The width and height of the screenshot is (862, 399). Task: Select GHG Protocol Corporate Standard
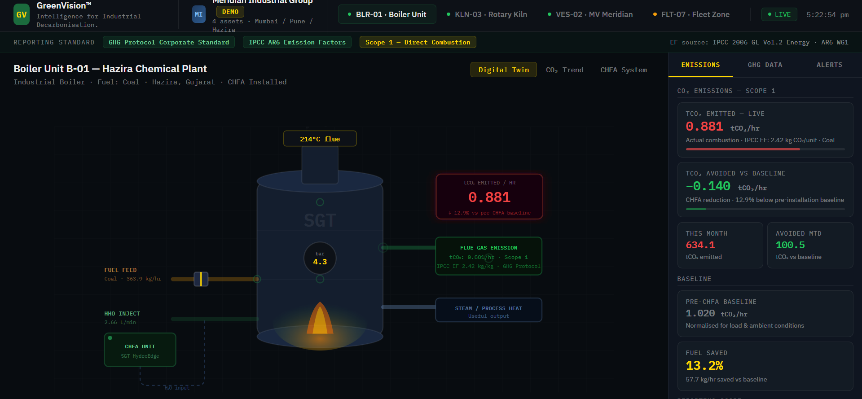point(169,42)
